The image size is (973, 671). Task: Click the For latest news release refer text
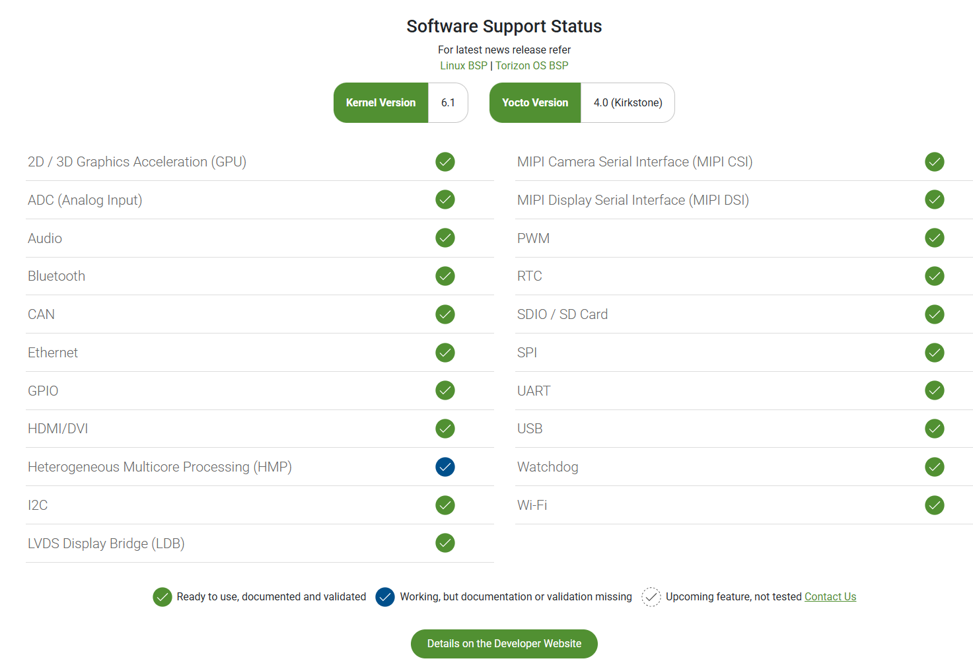pos(504,50)
